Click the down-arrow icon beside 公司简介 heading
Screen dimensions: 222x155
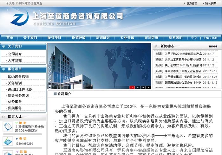(x=55, y=94)
